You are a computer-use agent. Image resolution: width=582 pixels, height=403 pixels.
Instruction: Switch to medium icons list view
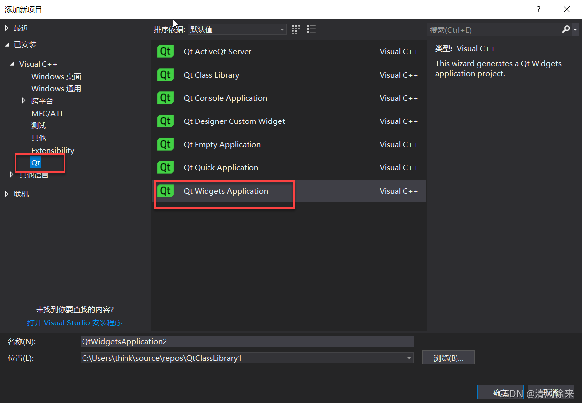click(311, 29)
